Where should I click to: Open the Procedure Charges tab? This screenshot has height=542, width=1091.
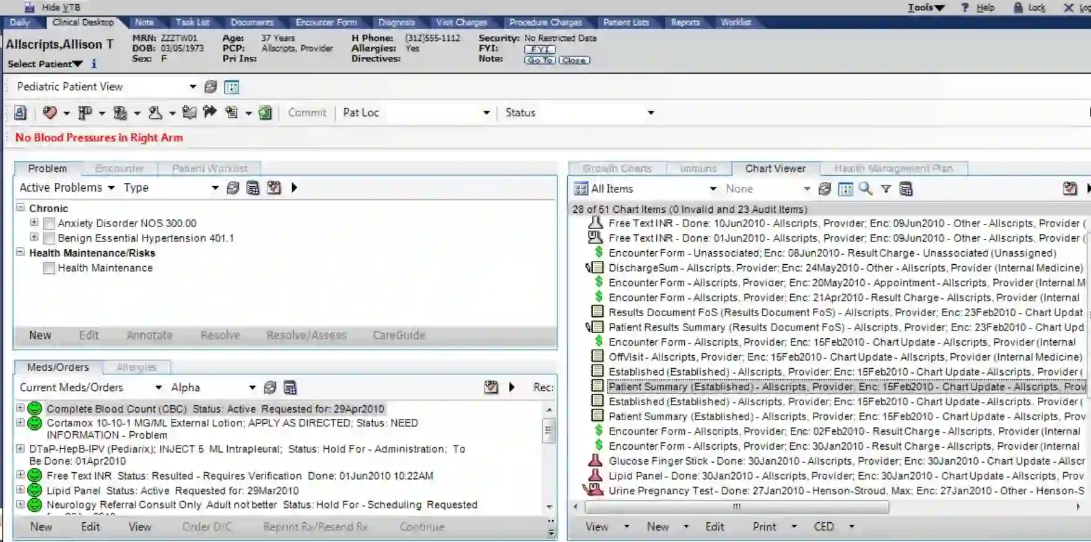point(545,22)
